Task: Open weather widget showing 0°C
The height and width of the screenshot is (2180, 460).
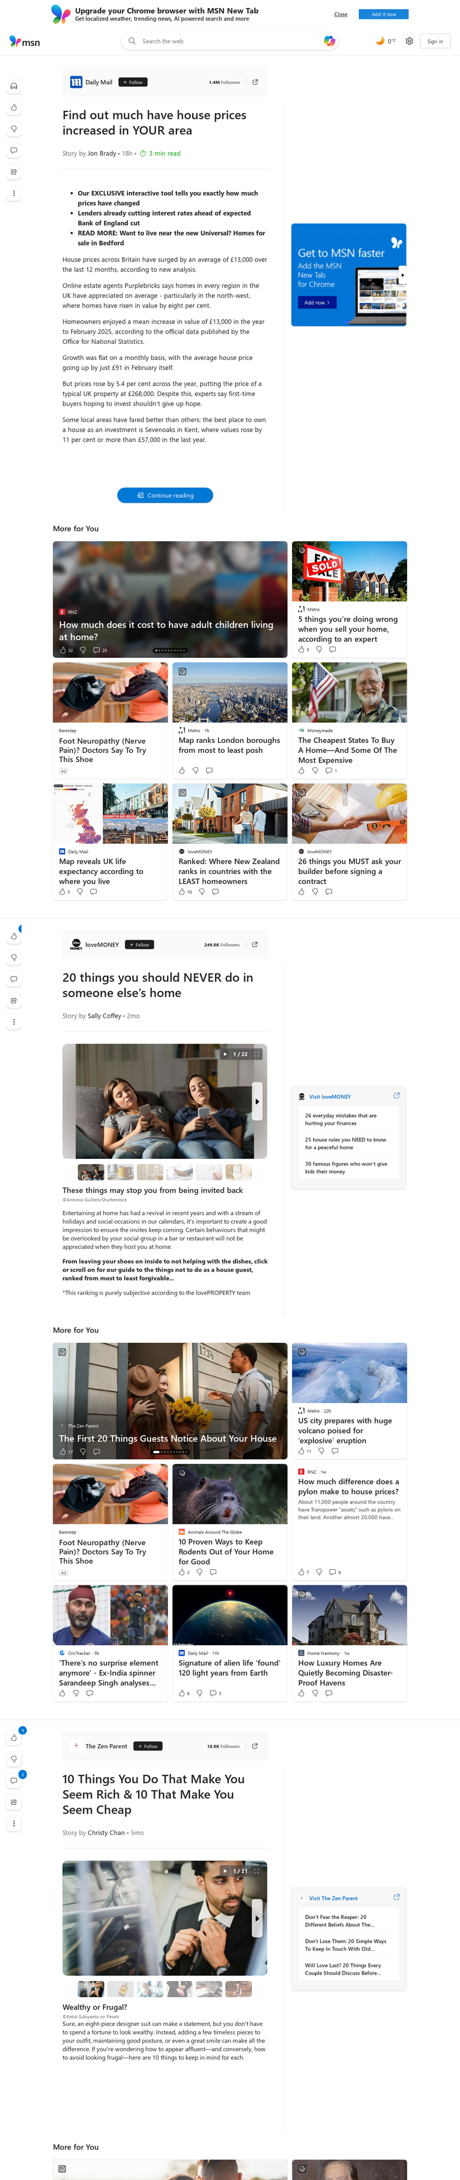Action: point(385,41)
